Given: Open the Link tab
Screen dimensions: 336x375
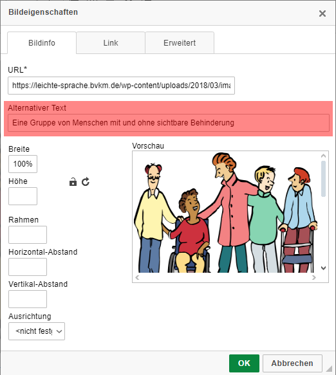Looking at the screenshot, I should point(111,43).
